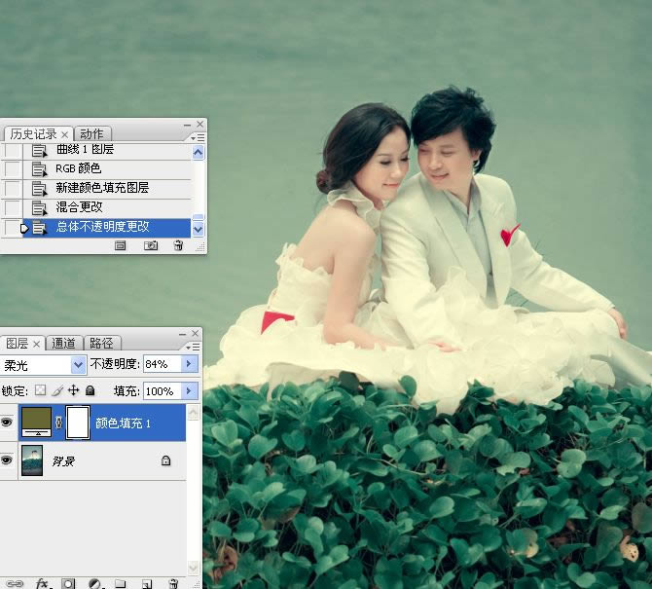The image size is (652, 589).
Task: Open the fx layer style menu
Action: point(42,582)
